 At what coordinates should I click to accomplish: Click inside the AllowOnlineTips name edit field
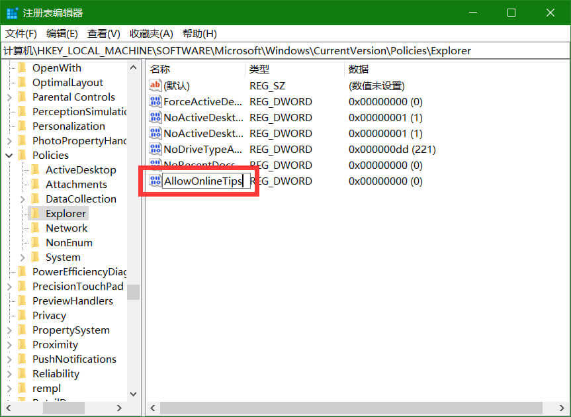point(202,181)
